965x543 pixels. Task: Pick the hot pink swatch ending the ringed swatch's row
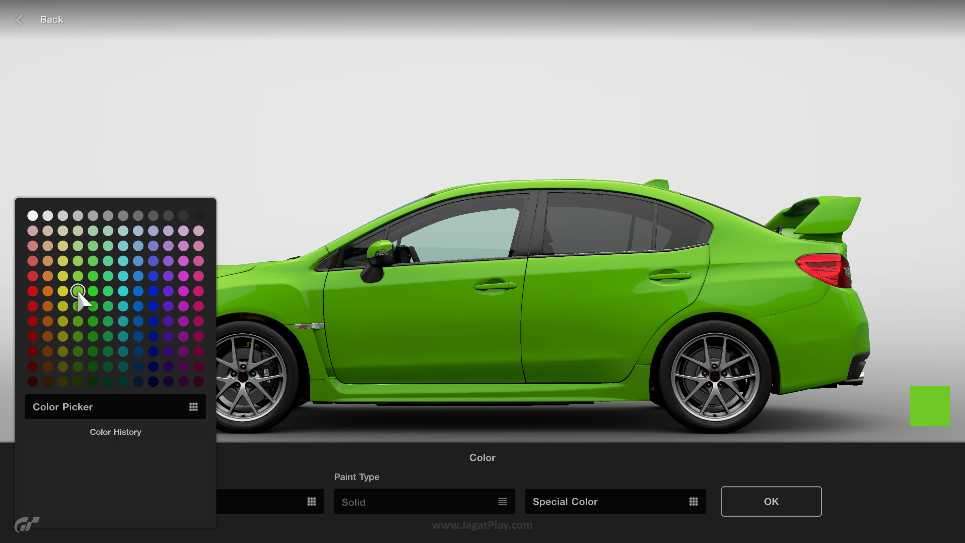pyautogui.click(x=199, y=291)
